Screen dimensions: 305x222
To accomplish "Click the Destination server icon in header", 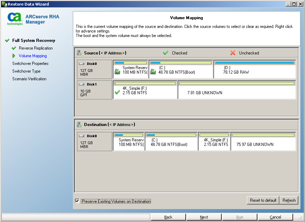I will [79, 125].
